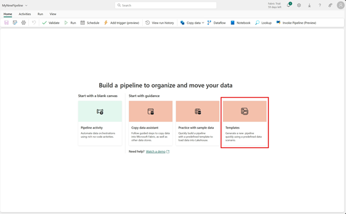The width and height of the screenshot is (346, 214).
Task: Switch to the Home tab
Action: (x=8, y=14)
